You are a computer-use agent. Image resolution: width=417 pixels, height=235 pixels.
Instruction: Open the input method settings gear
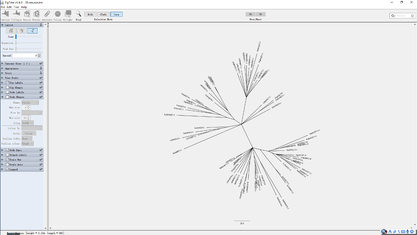pyautogui.click(x=412, y=232)
